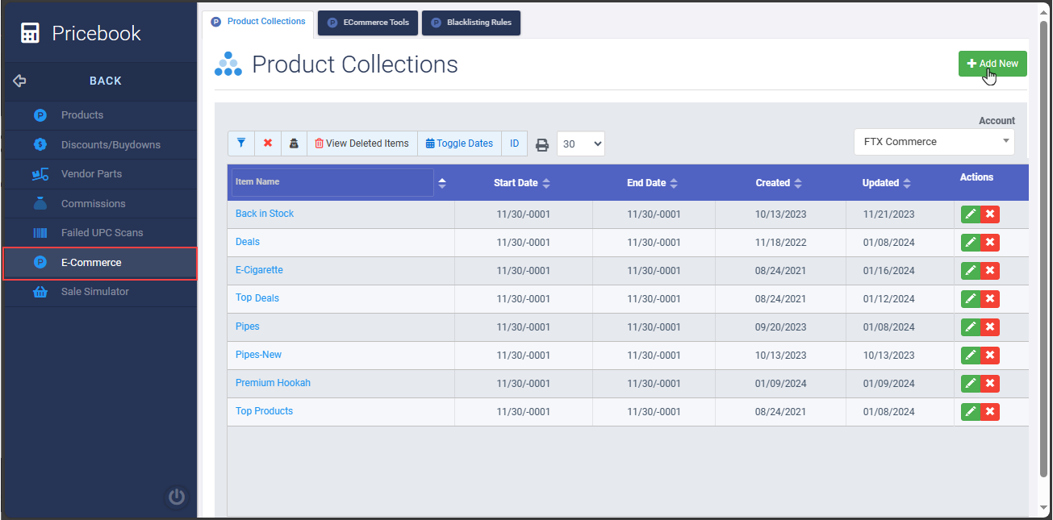Image resolution: width=1053 pixels, height=520 pixels.
Task: Click the filter funnel icon in the toolbar
Action: click(x=241, y=144)
